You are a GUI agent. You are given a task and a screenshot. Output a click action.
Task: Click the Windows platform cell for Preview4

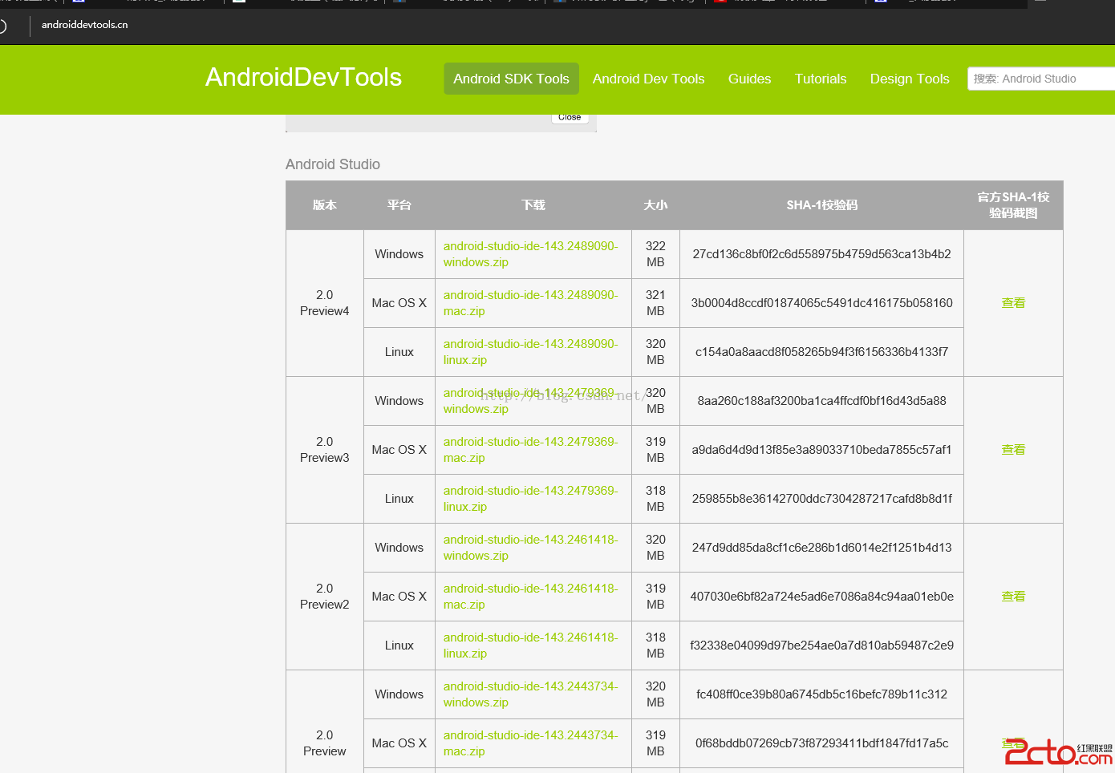point(399,254)
